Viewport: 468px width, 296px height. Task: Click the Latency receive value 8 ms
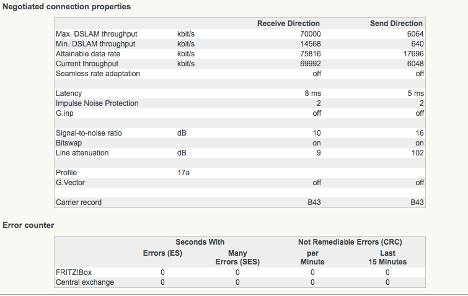coord(312,94)
